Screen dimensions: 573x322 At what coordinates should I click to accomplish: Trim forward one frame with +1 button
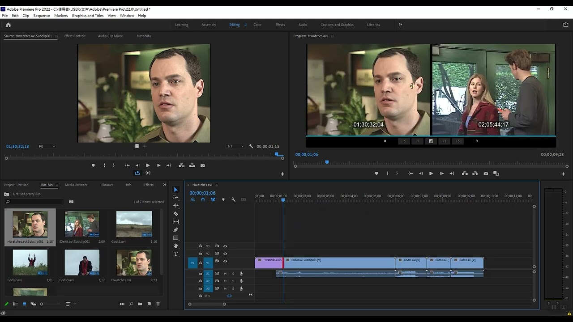click(444, 141)
